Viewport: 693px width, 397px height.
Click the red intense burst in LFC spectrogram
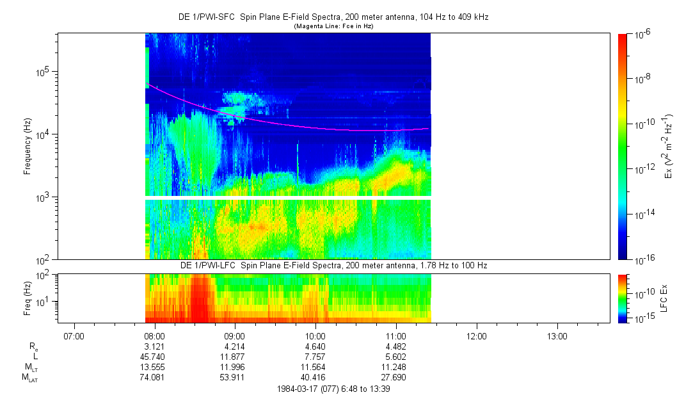click(201, 298)
